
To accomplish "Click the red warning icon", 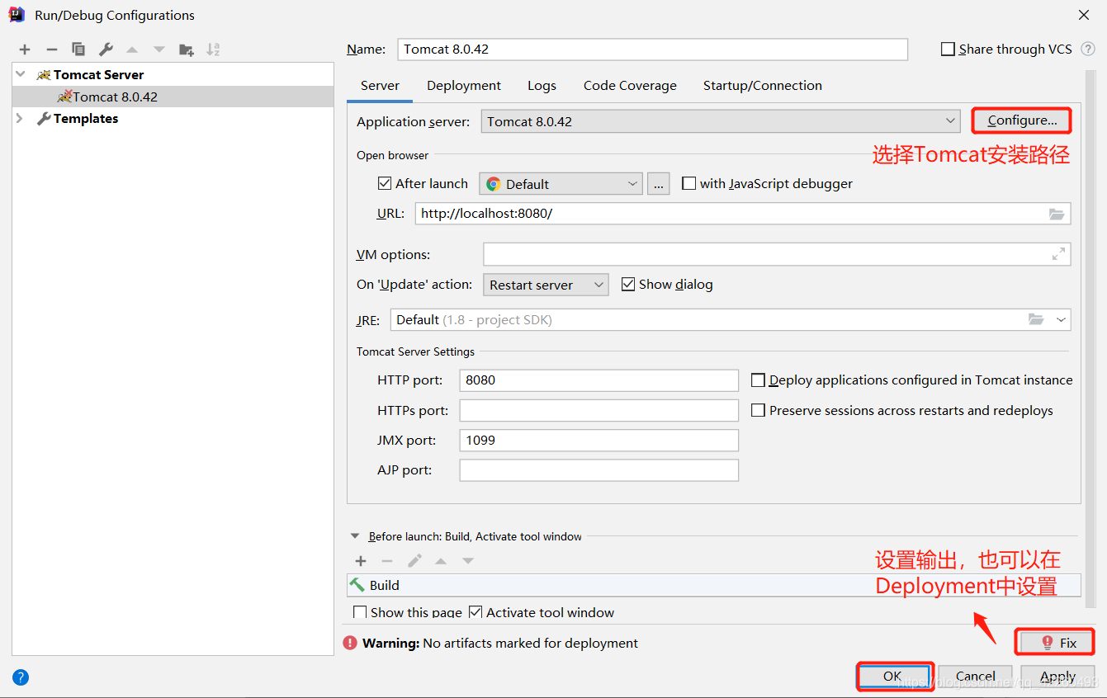I will 350,643.
